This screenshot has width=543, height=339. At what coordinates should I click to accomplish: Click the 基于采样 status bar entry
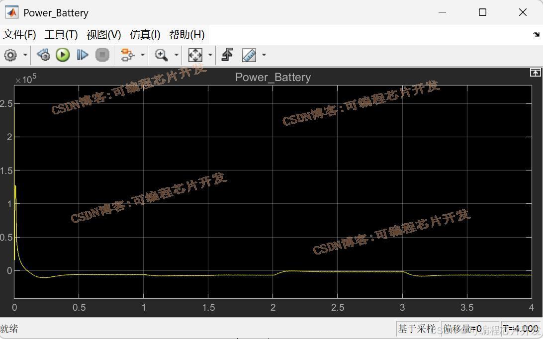416,328
